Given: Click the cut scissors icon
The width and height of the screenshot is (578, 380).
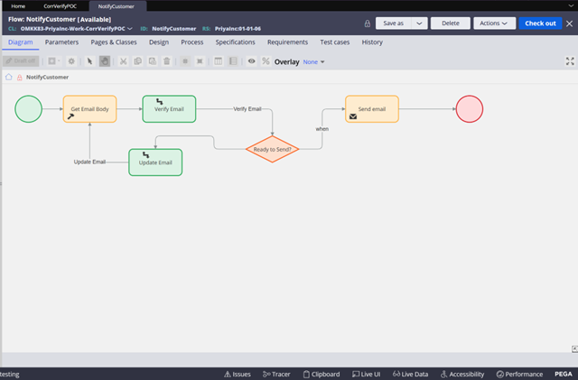Looking at the screenshot, I should (123, 61).
